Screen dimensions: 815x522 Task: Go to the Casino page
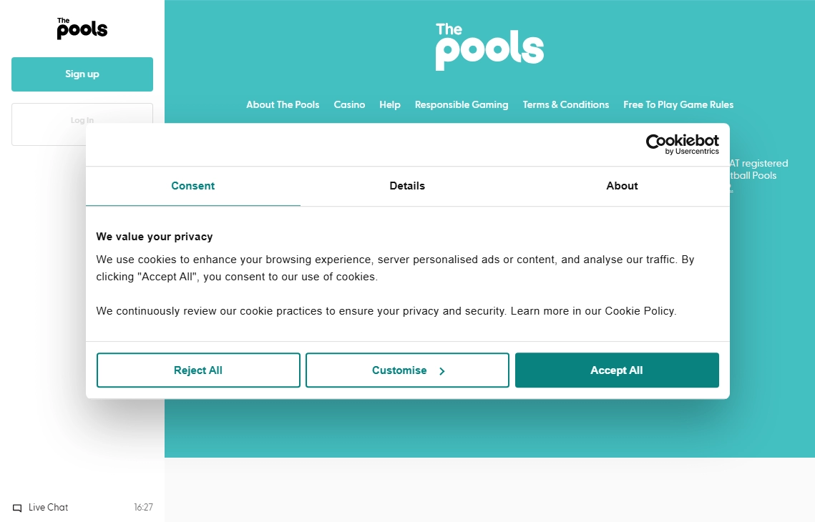click(349, 105)
